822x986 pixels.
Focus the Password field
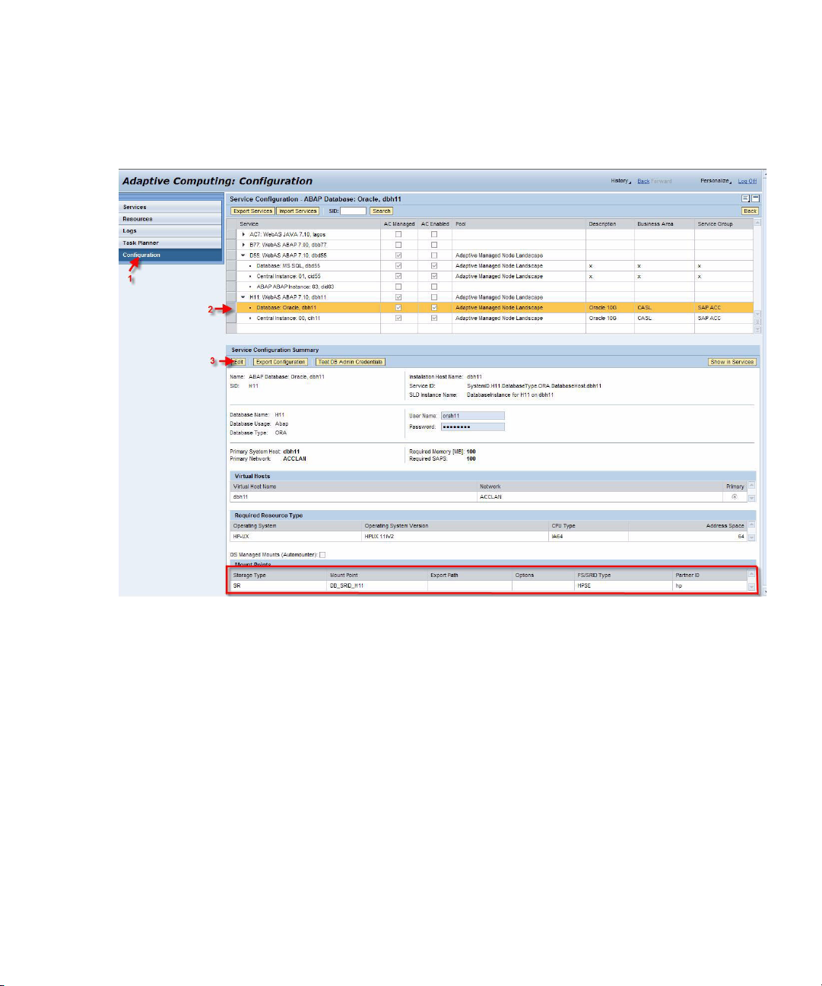click(472, 426)
